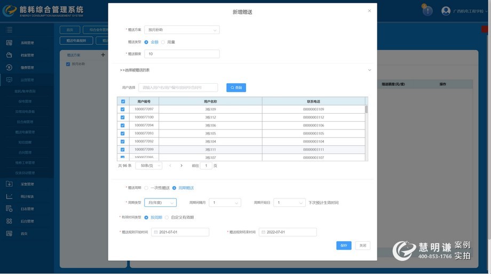Collapse the 选择被赠送的表 section chevron
The image size is (491, 279).
[369, 70]
